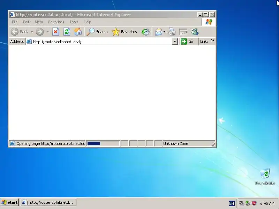
Task: Click the gray round tray icon
Action: click(x=241, y=203)
